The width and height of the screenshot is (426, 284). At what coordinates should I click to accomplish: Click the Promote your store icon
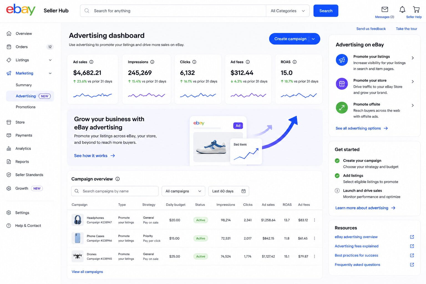(x=342, y=84)
